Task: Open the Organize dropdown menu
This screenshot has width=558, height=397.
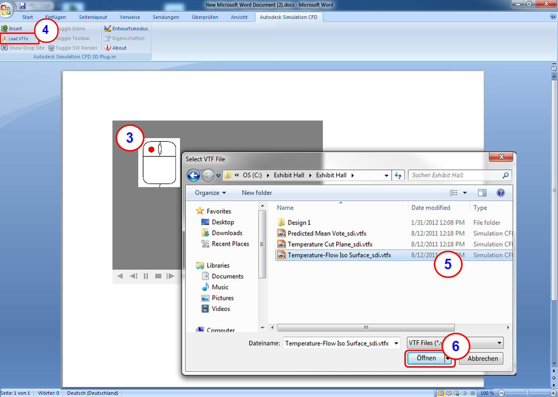Action: [x=211, y=193]
